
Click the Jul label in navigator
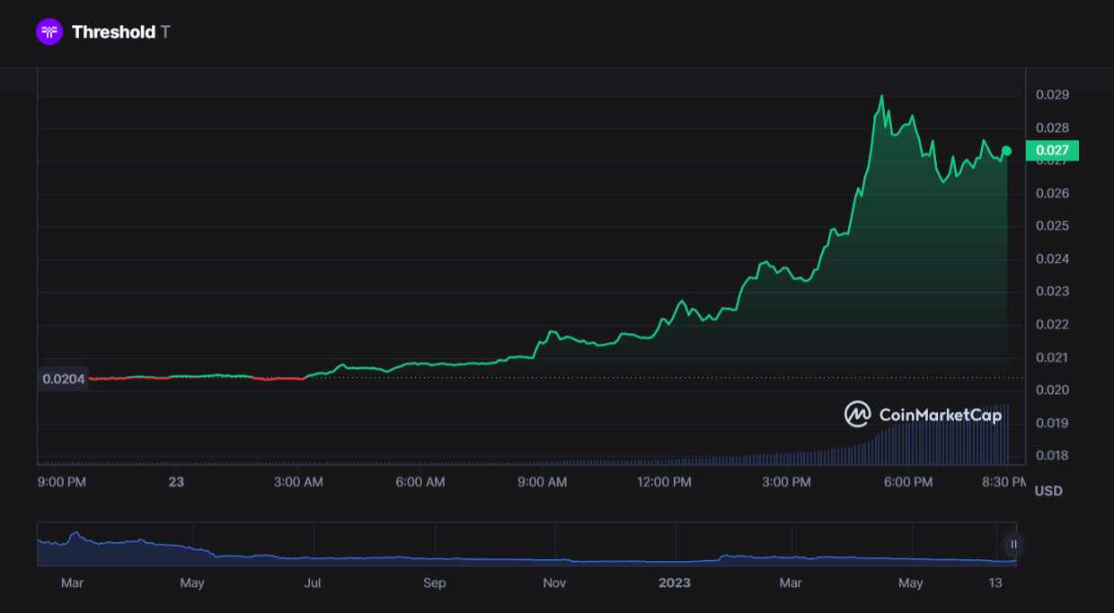click(313, 583)
